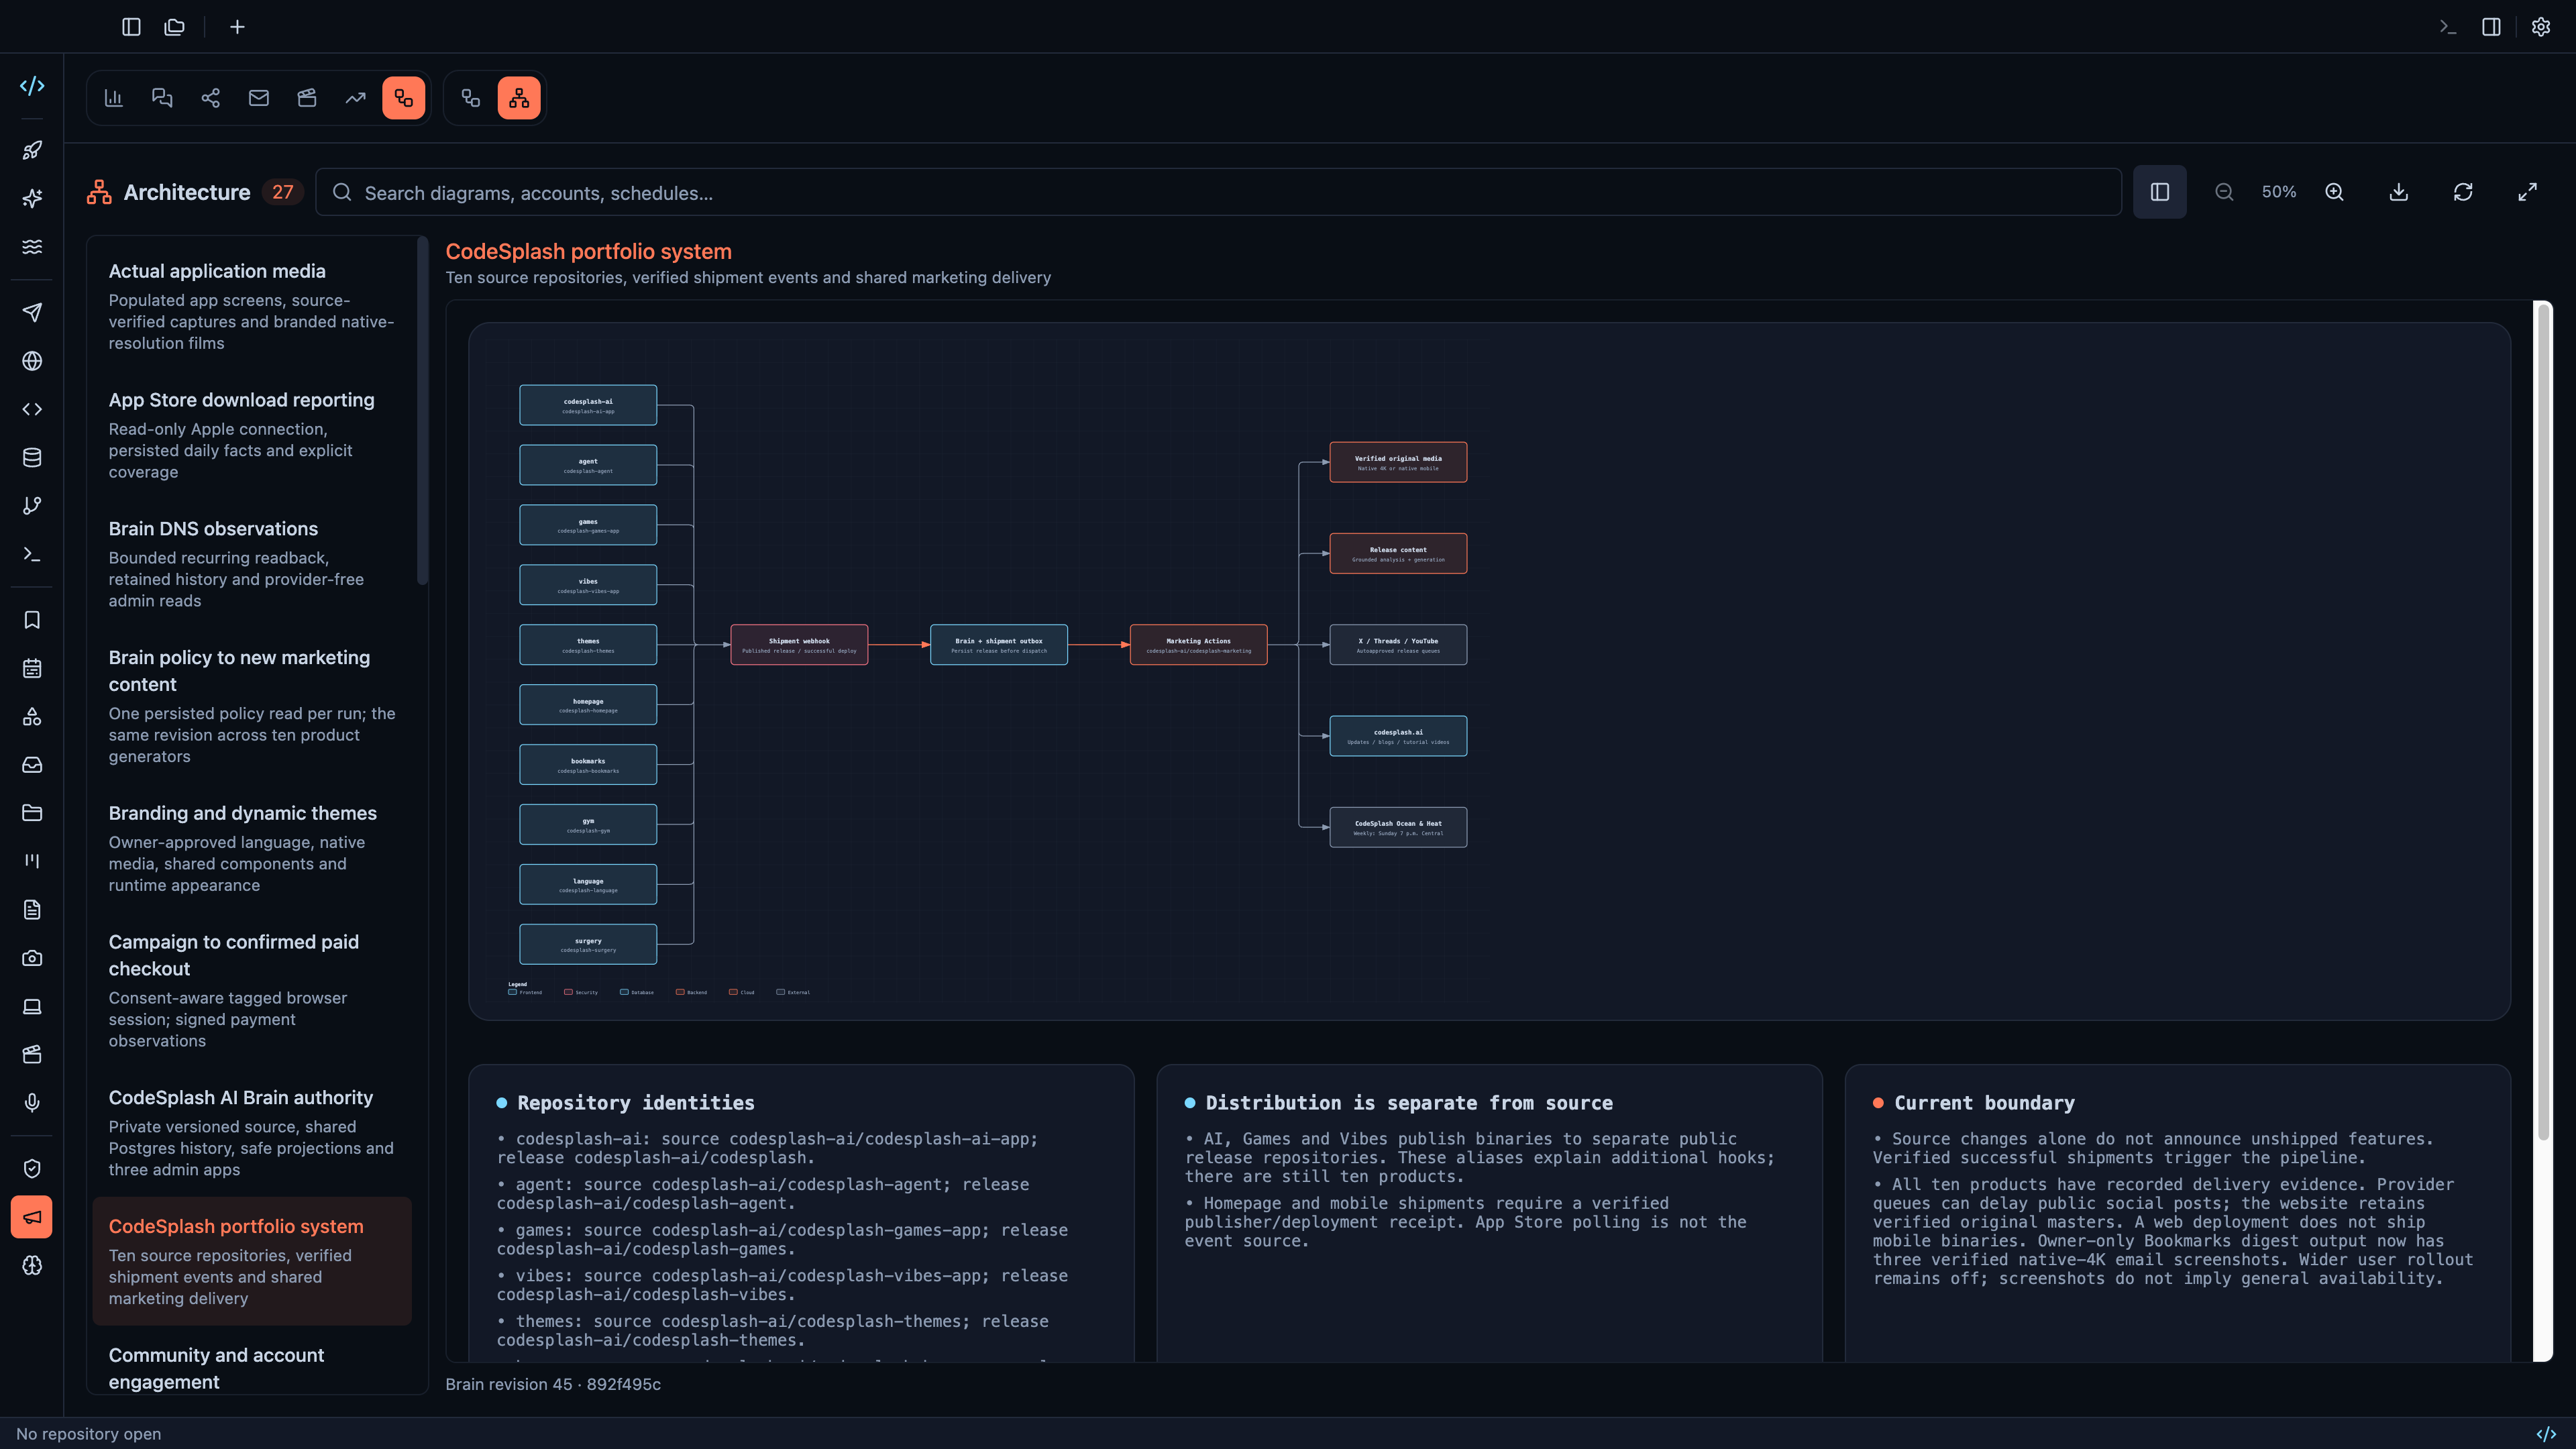Click the calendar icon in sidebar
Viewport: 2576px width, 1449px height.
click(x=32, y=668)
